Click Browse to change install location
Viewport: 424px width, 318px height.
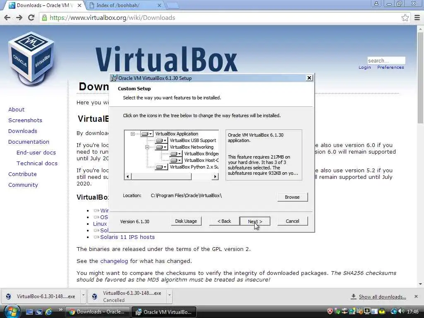point(292,197)
